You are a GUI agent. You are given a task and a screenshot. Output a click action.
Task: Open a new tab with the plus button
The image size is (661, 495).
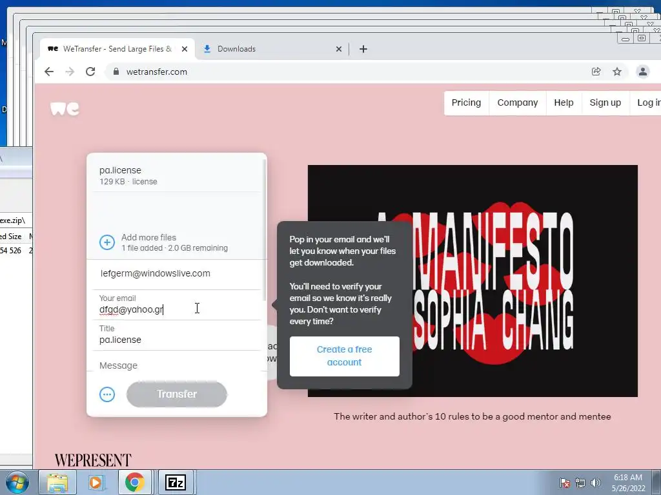click(363, 49)
